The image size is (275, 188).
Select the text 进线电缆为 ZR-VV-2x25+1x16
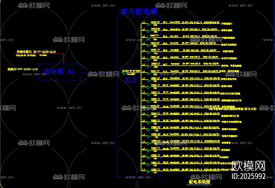[x=36, y=51]
